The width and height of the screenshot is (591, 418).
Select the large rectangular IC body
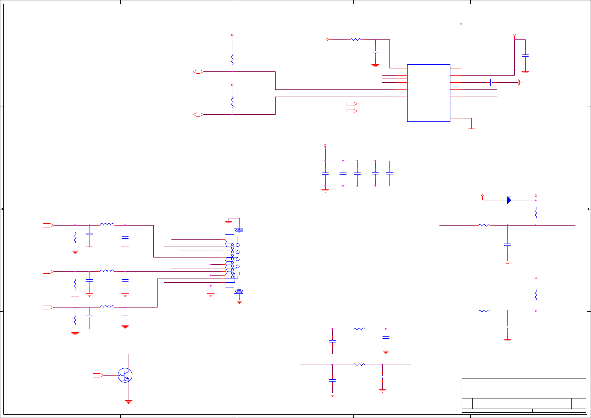coord(429,93)
